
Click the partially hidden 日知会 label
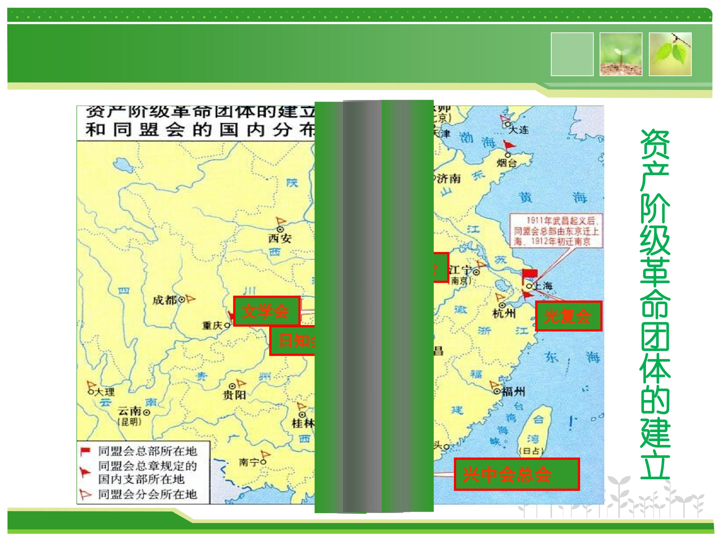292,340
